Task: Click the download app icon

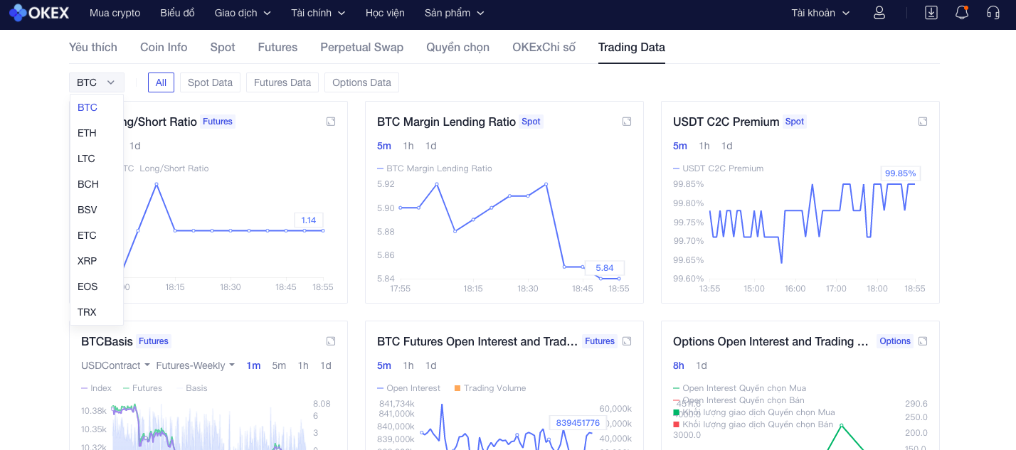Action: [x=931, y=13]
